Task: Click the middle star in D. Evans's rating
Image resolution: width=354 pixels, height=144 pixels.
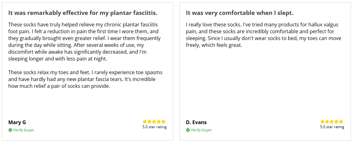Action: click(x=332, y=122)
